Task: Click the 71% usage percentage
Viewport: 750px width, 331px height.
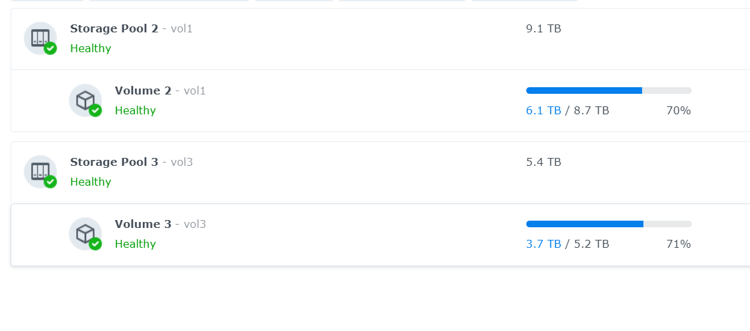Action: click(x=679, y=244)
